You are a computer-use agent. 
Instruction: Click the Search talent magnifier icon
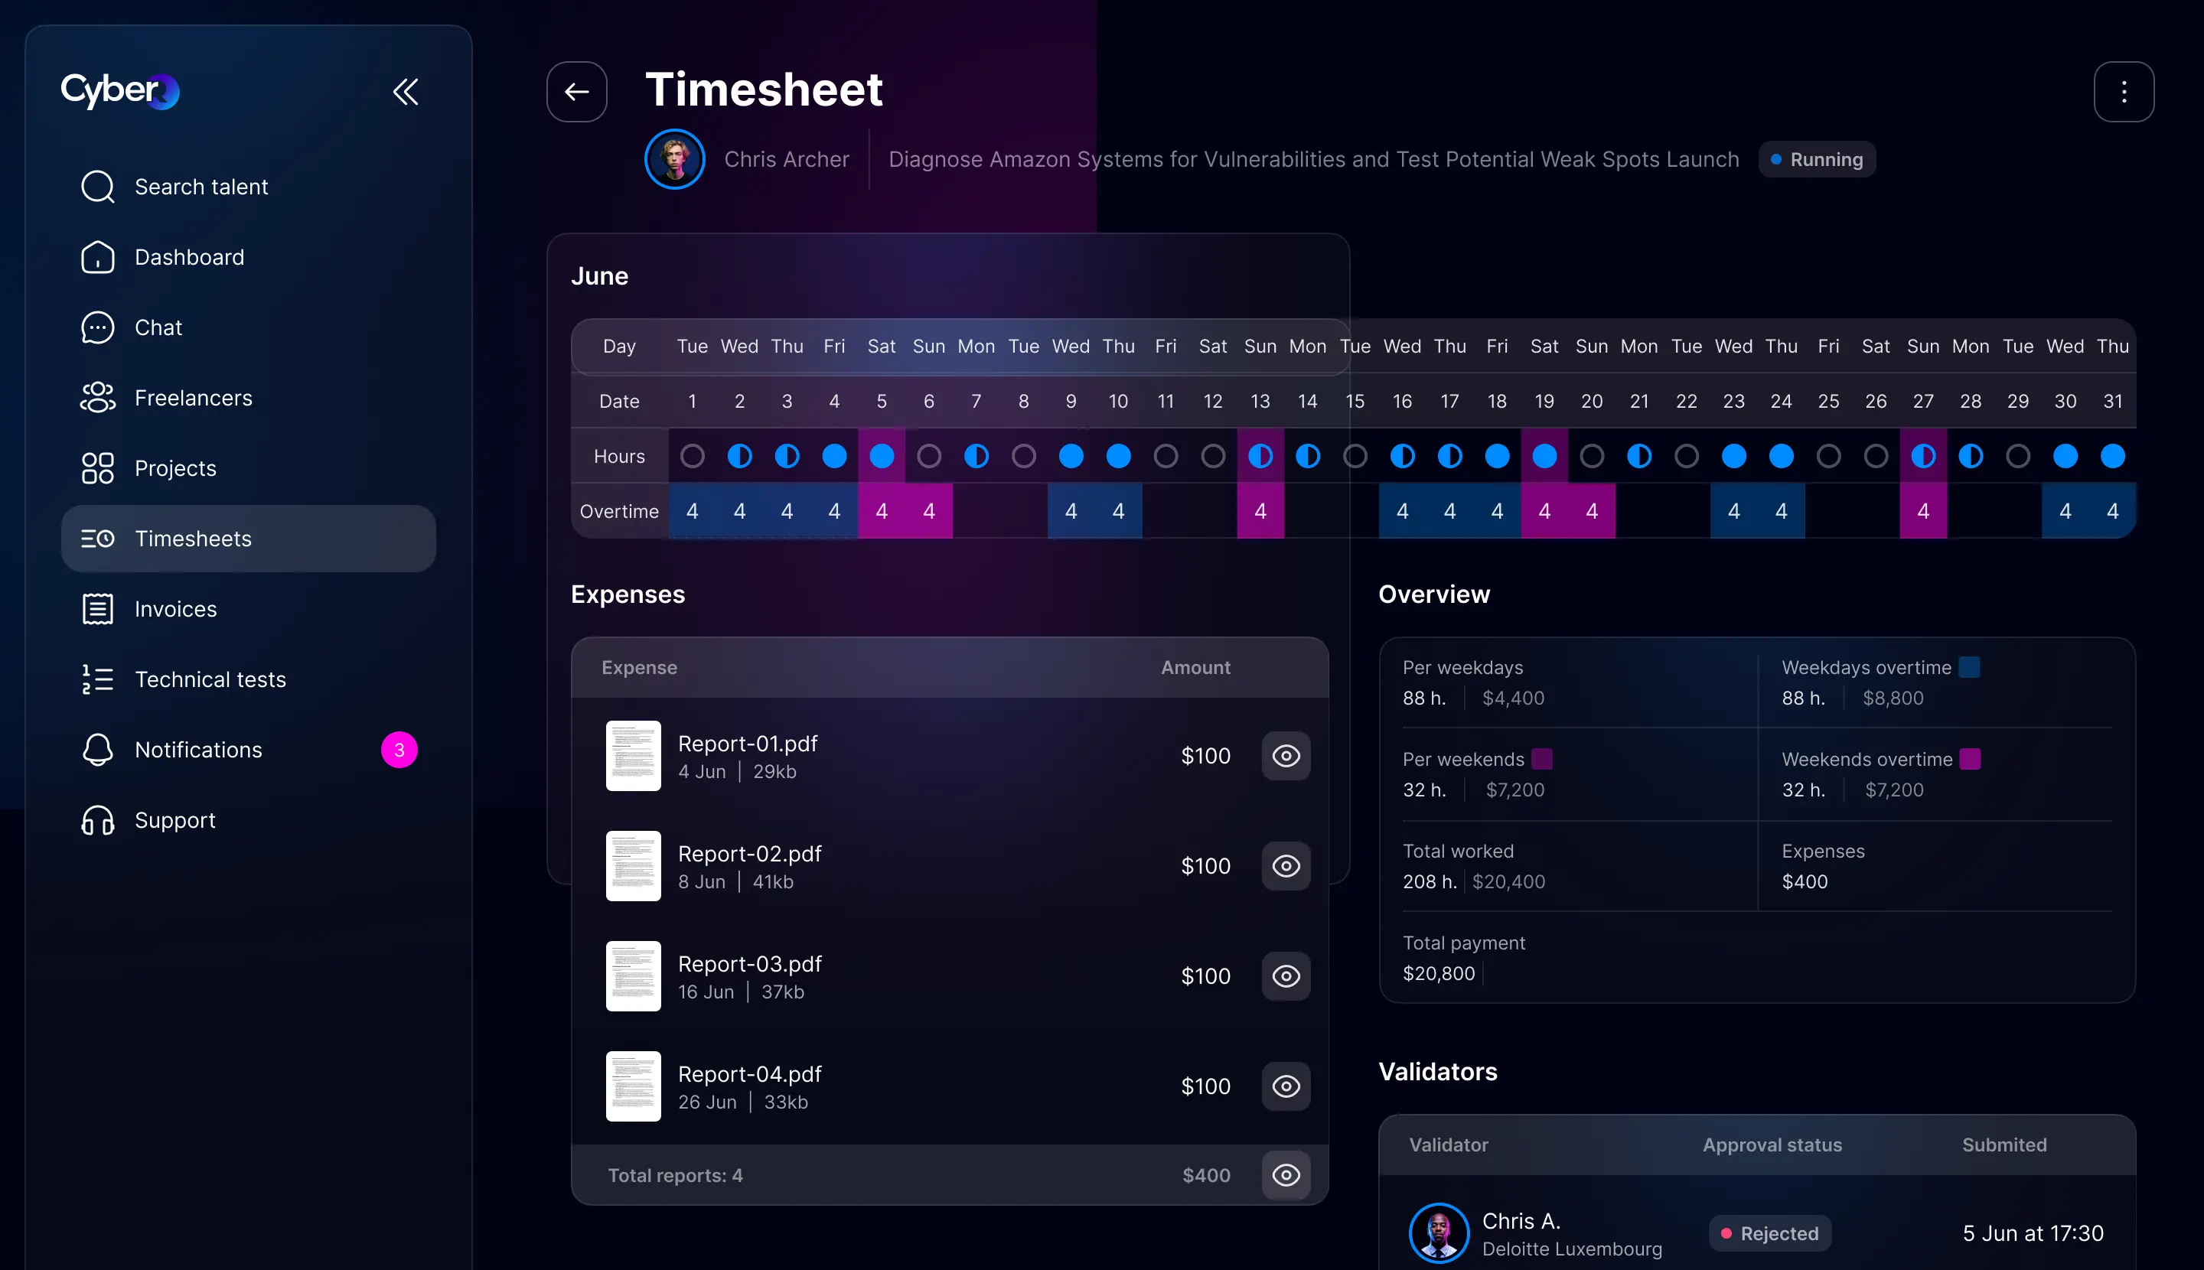pos(98,187)
